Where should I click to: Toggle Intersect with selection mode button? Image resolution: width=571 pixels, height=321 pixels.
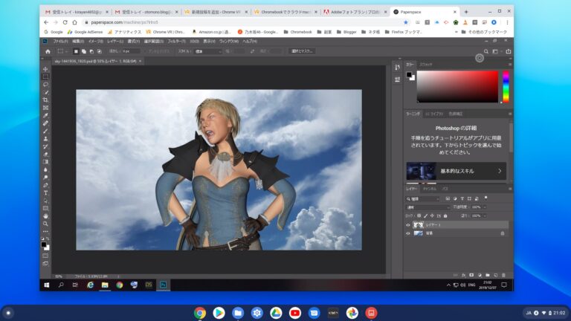[x=99, y=51]
